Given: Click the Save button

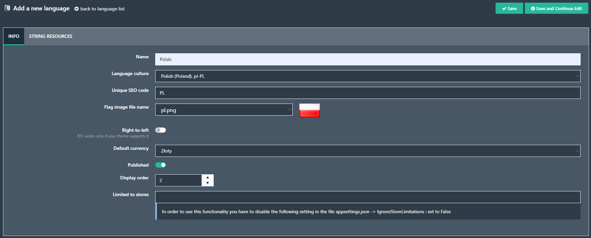Looking at the screenshot, I should tap(509, 8).
